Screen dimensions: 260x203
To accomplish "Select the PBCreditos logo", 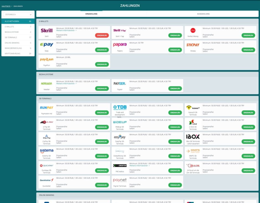I will [x=120, y=165].
